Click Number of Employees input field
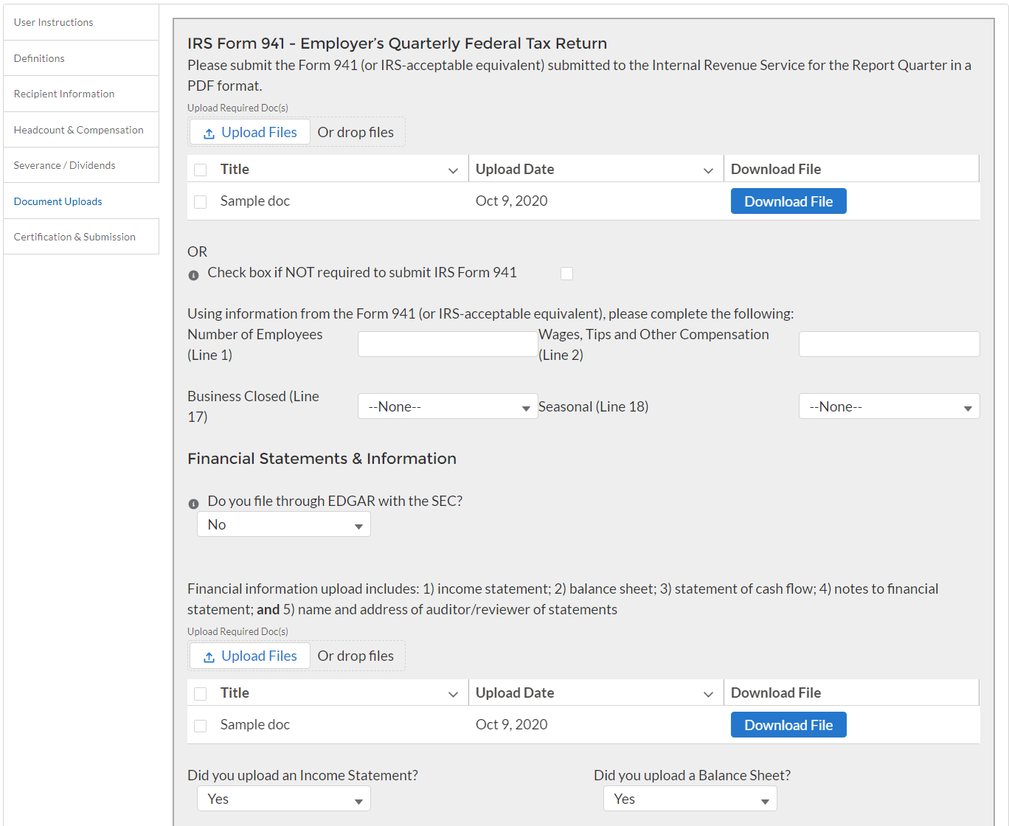This screenshot has height=826, width=1009. 448,344
